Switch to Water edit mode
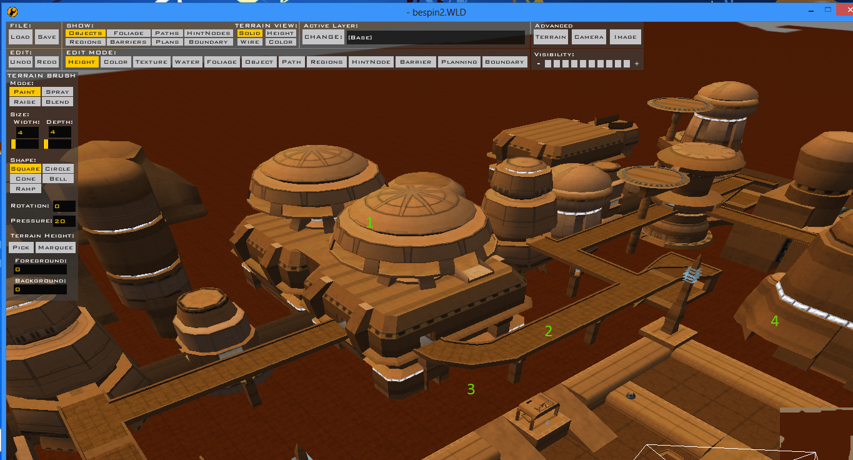 pos(187,62)
